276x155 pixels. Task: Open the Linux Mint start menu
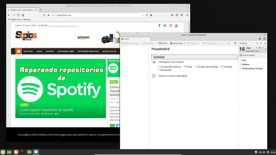coord(3,152)
